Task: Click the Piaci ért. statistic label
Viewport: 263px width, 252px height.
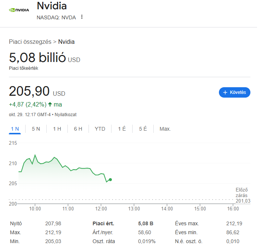Action: 103,223
